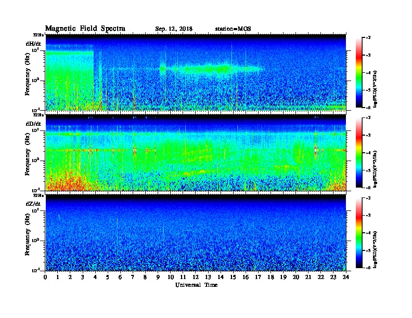
Task: Click the hour "13" tick label
Action: [208, 277]
